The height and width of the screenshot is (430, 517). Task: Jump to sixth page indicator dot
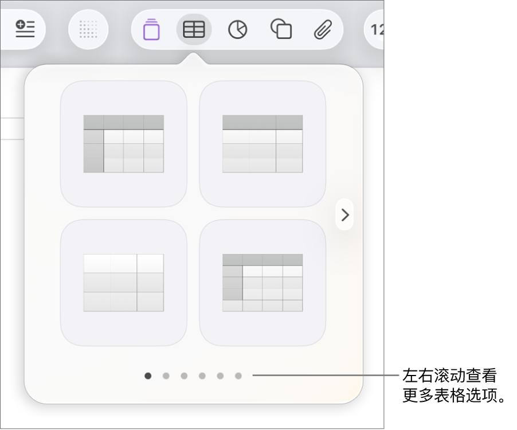[x=238, y=376]
